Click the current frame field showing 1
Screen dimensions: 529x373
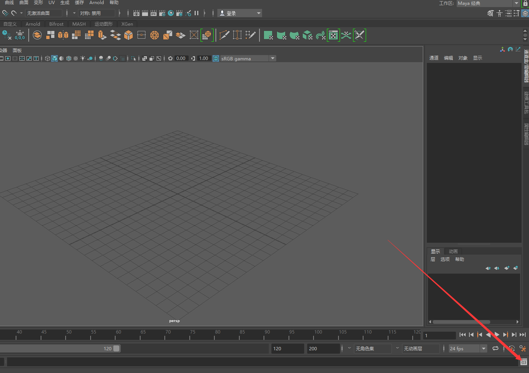coord(440,335)
